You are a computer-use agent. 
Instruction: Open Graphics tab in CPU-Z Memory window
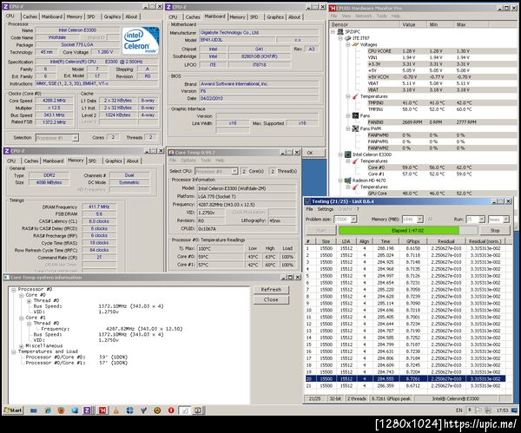click(114, 161)
